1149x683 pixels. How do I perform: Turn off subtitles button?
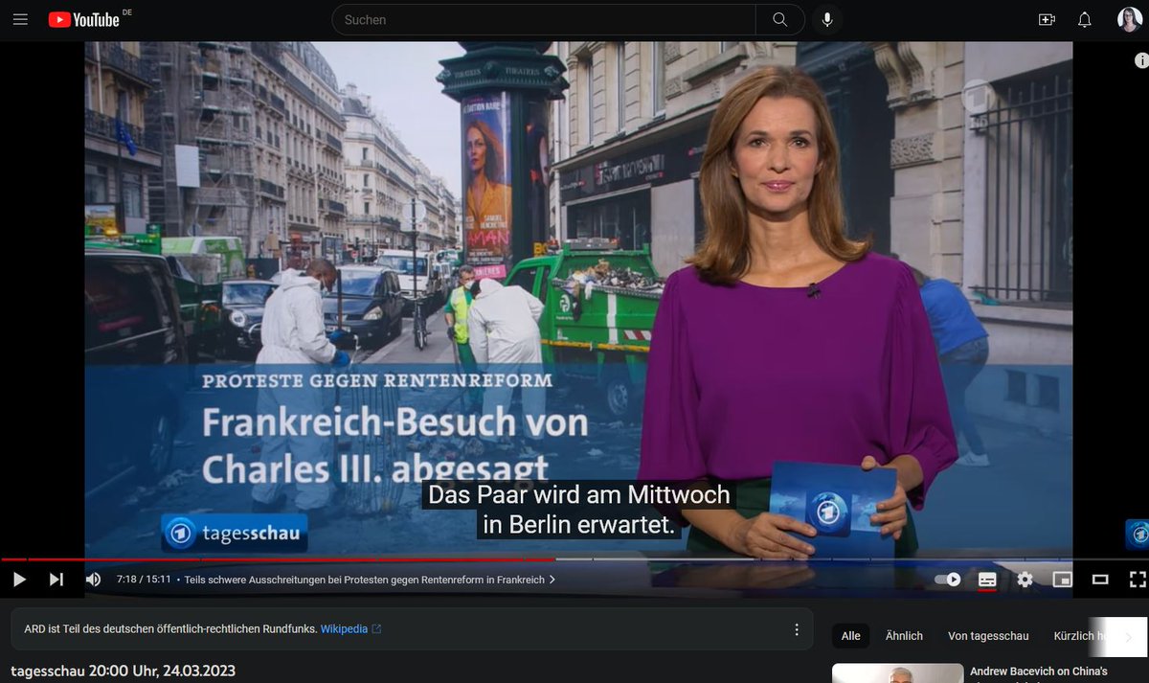point(987,580)
